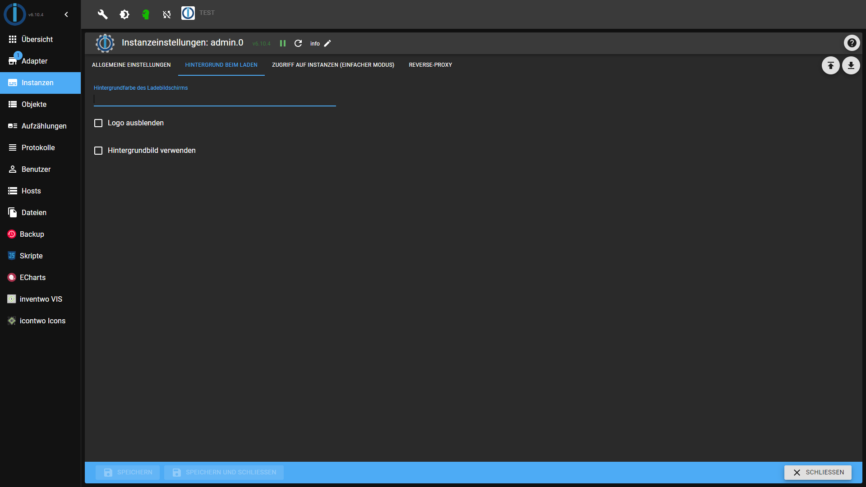Enable Hintergrundbild verwenden checkbox
The image size is (866, 487).
98,151
